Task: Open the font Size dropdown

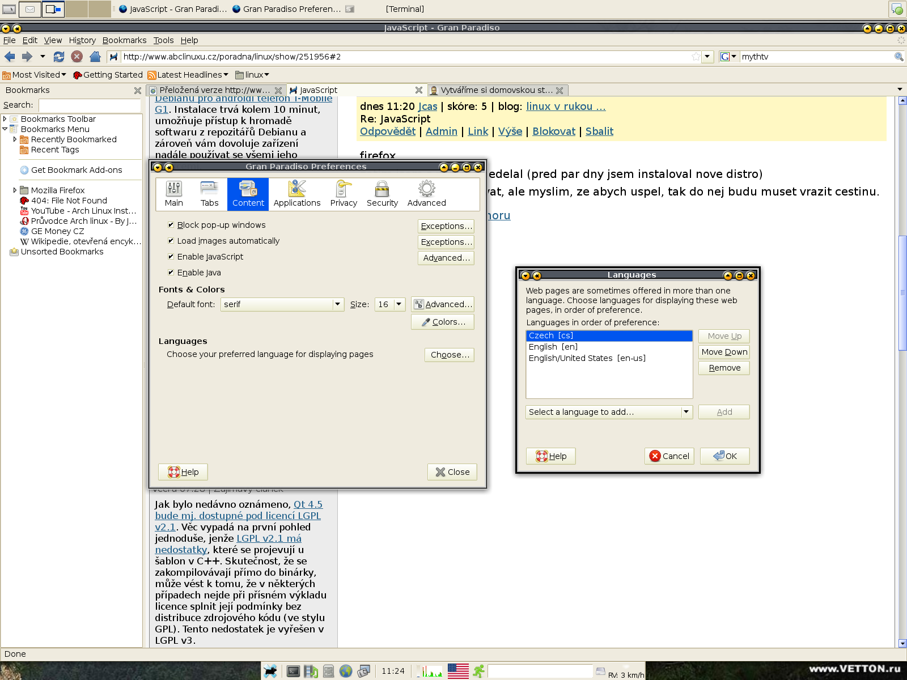Action: pos(390,304)
